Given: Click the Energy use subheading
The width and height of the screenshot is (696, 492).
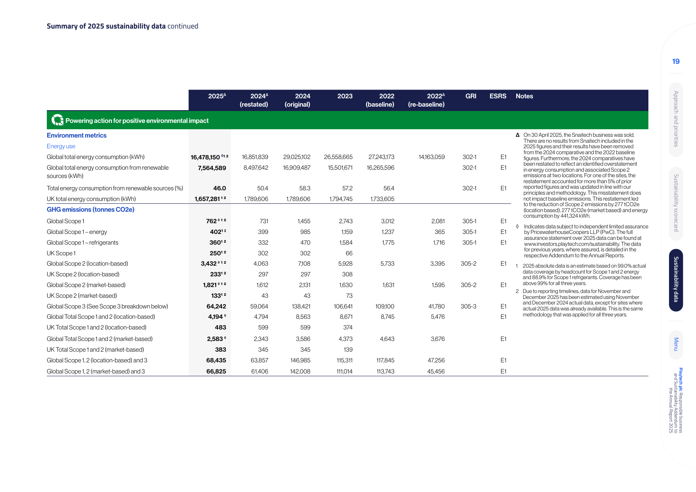Looking at the screenshot, I should point(61,146).
